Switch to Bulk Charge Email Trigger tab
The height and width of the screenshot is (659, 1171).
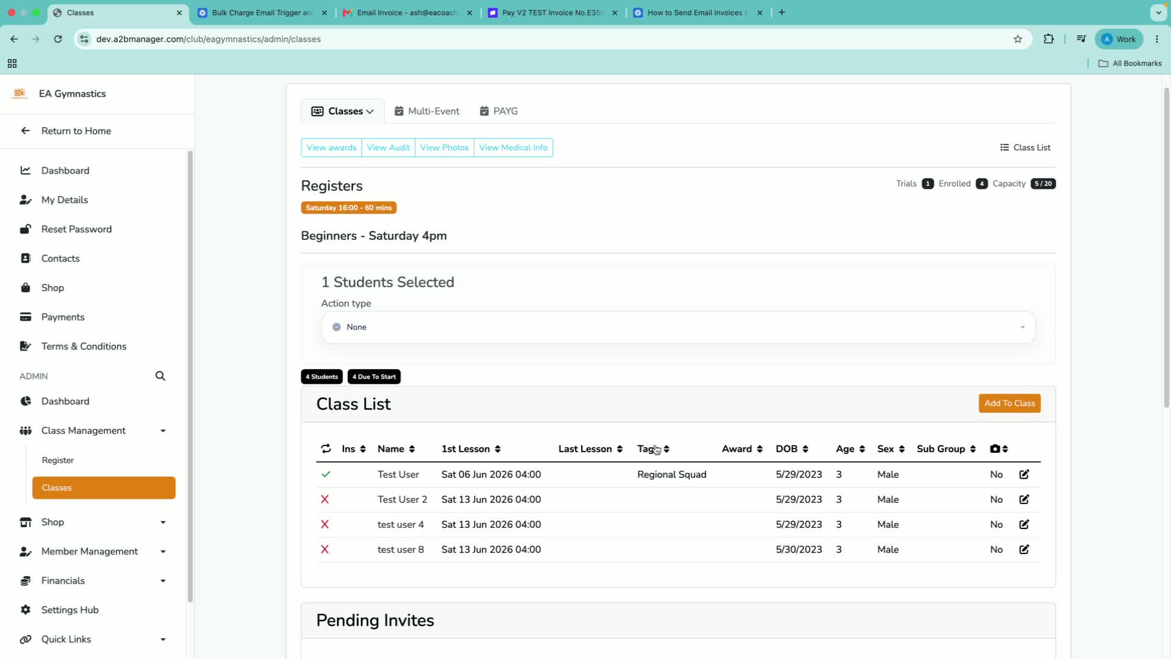tap(262, 12)
